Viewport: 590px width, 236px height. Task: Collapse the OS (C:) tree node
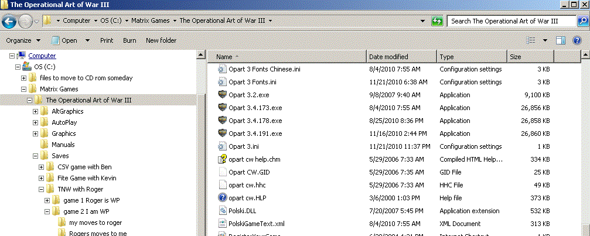(18, 67)
